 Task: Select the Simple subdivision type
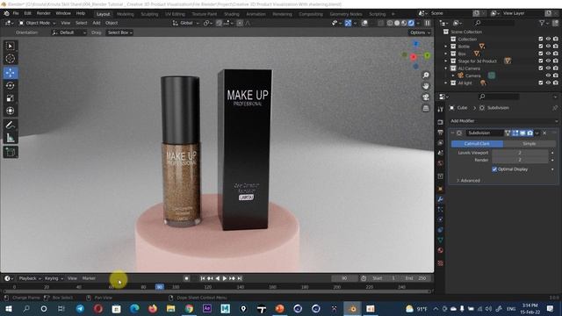529,144
